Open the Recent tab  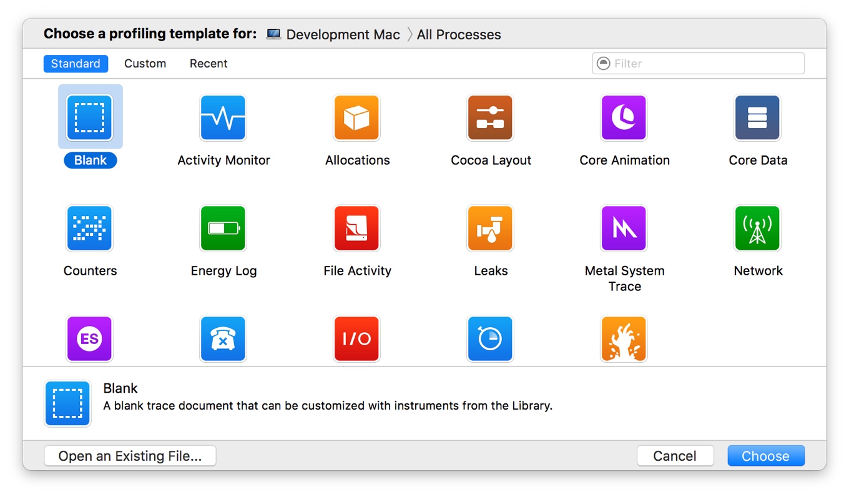pyautogui.click(x=209, y=64)
